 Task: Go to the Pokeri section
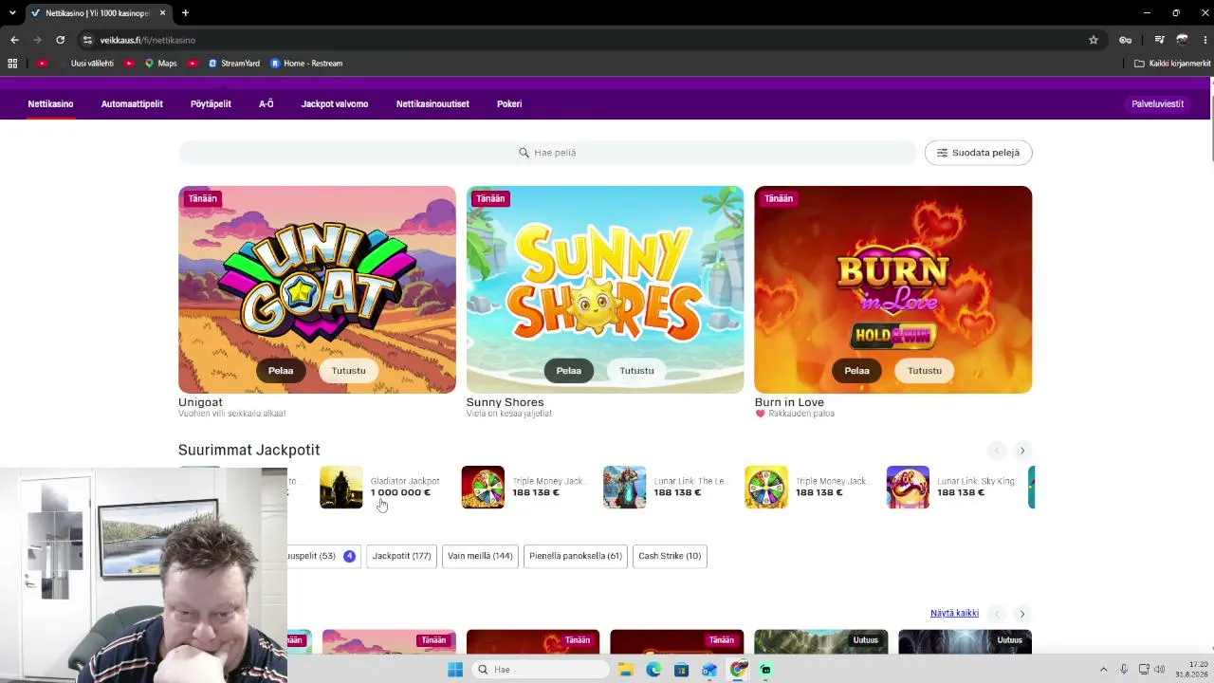pos(509,104)
